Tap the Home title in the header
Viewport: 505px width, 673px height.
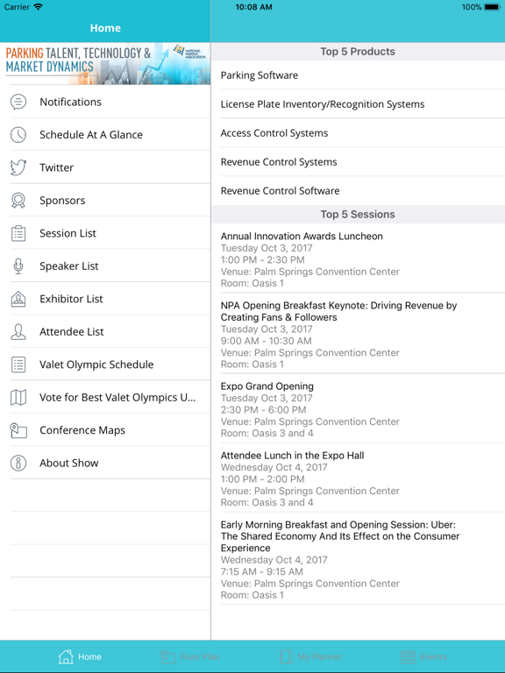(x=105, y=28)
